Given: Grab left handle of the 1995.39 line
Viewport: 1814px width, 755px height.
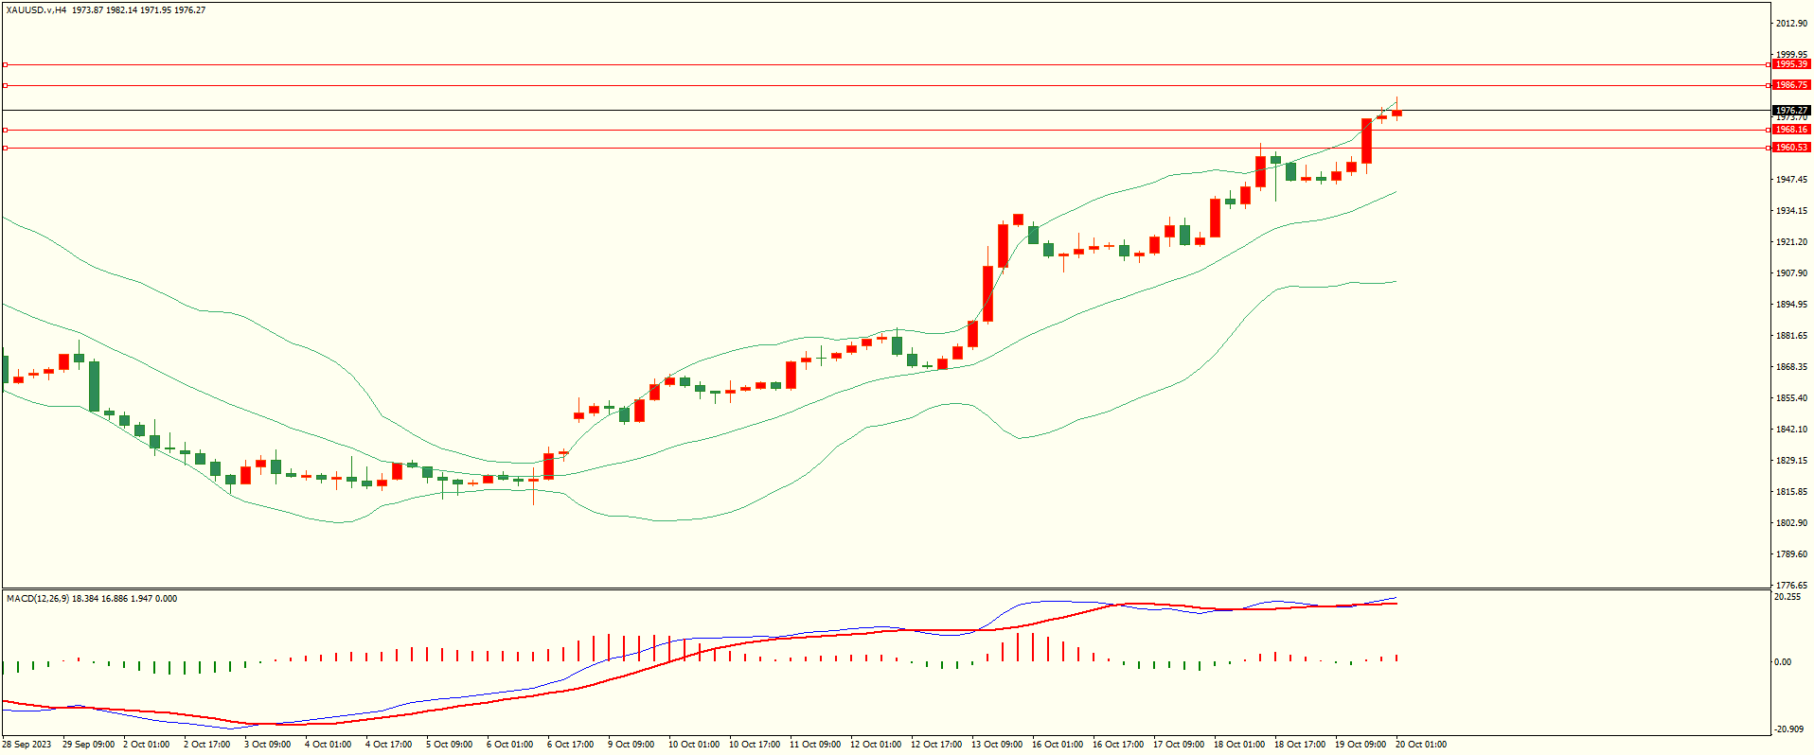Looking at the screenshot, I should point(5,65).
